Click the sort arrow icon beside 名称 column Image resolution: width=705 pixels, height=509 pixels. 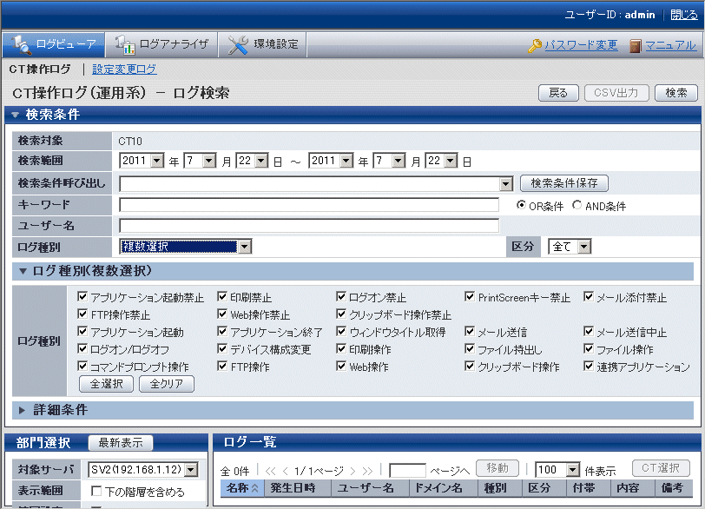255,488
